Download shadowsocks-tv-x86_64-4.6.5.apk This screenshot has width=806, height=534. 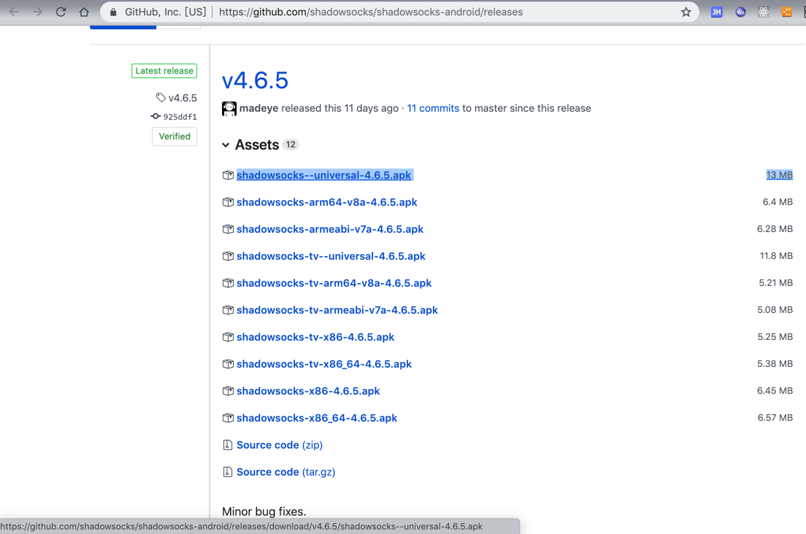point(324,364)
